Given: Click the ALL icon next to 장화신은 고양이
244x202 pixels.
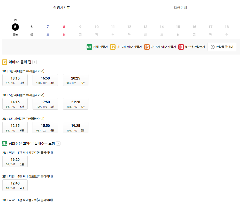Looking at the screenshot, I should pyautogui.click(x=4, y=143).
